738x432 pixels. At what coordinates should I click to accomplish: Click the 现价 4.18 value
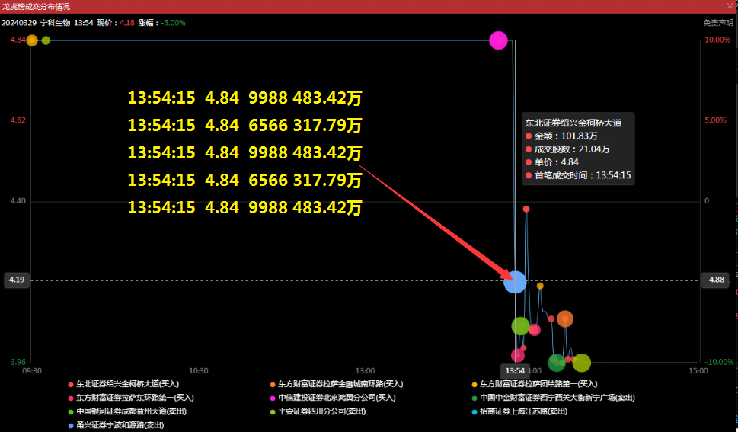[127, 23]
